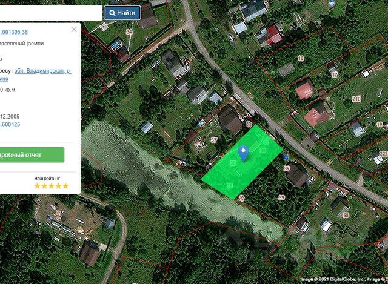The width and height of the screenshot is (388, 284).
Task: Open the обл. Владимирская address link
Action: (42, 71)
